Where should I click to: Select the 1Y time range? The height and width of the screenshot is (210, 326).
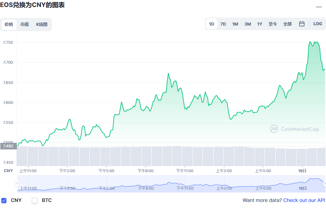[260, 24]
